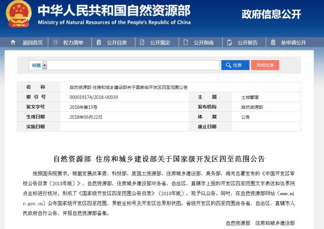Image resolution: width=324 pixels, height=229 pixels.
Task: Click the blue 检索 search button
Action: point(236,65)
